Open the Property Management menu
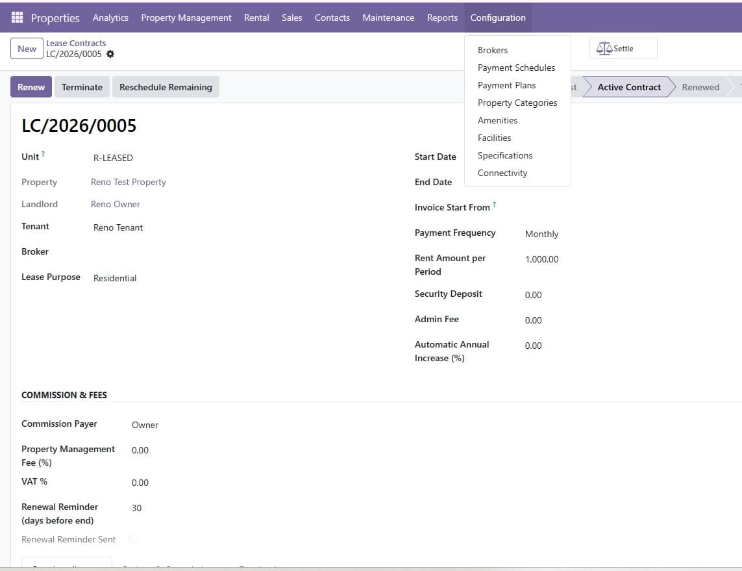Viewport: 742px width, 571px height. tap(186, 18)
